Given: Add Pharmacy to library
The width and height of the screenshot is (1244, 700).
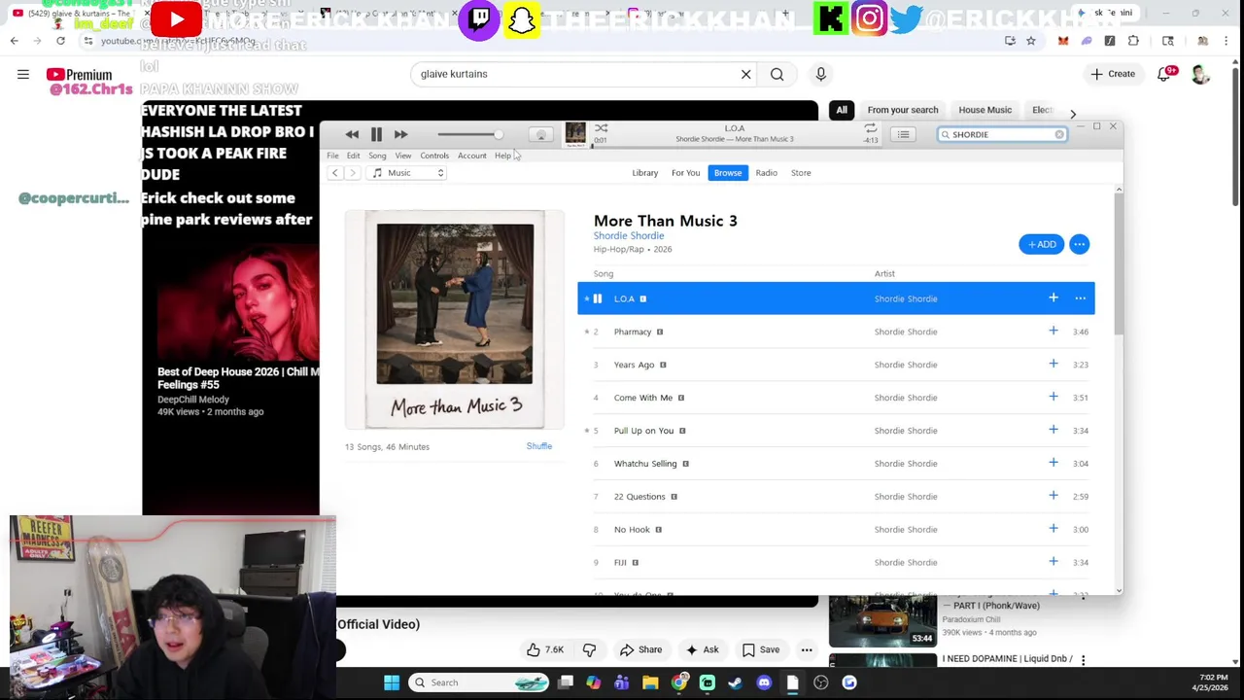Looking at the screenshot, I should 1054,331.
